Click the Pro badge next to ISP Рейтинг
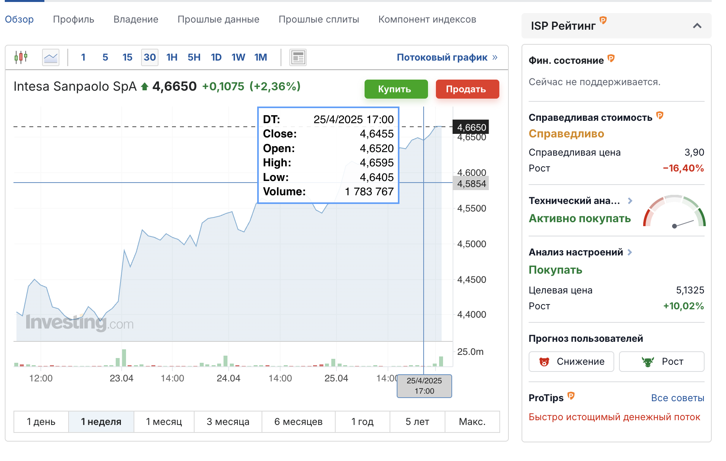Image resolution: width=726 pixels, height=461 pixels. 603,20
